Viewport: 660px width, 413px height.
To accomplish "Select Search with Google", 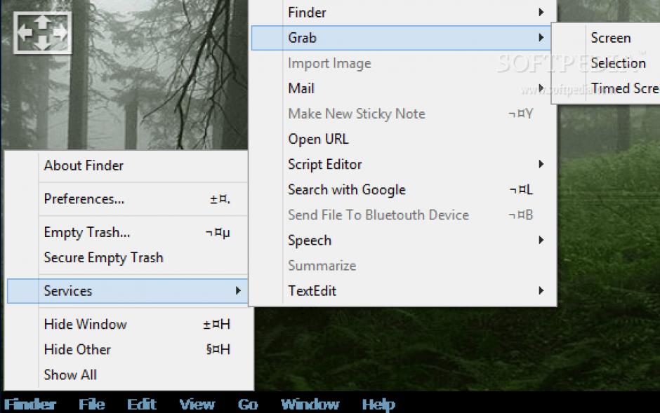I will click(x=401, y=190).
